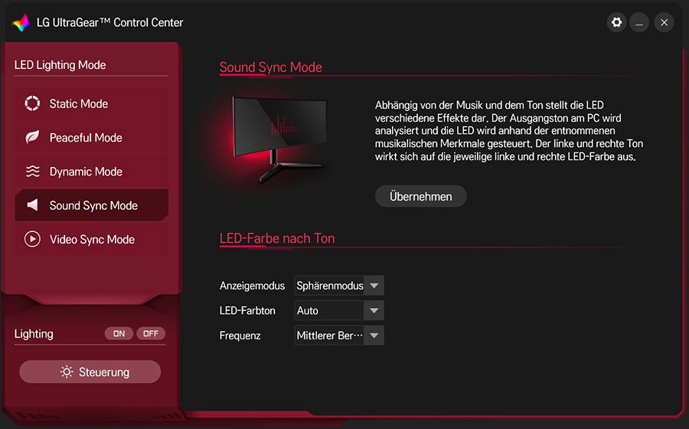Close the Control Center window
The image size is (689, 429).
(x=664, y=22)
